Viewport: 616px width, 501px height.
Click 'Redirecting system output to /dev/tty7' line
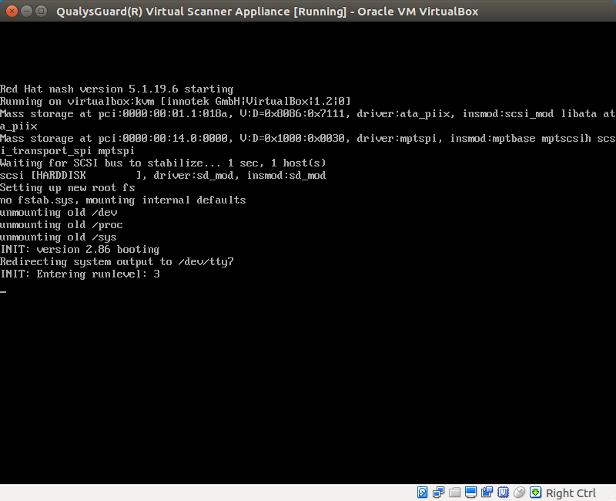(x=117, y=262)
